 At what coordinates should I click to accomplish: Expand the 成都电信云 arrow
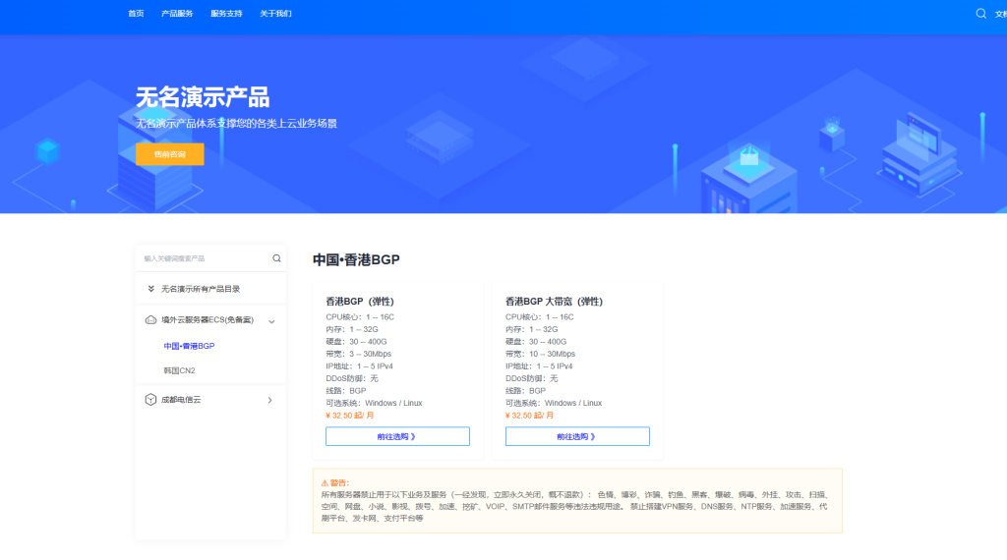(x=269, y=400)
